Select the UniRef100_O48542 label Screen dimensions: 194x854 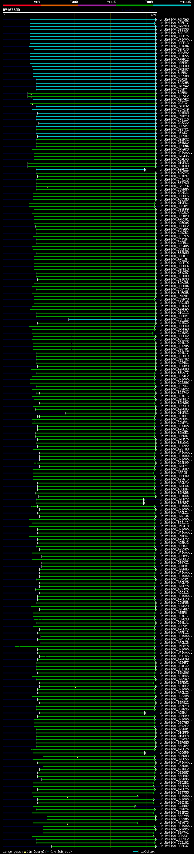click(x=174, y=86)
